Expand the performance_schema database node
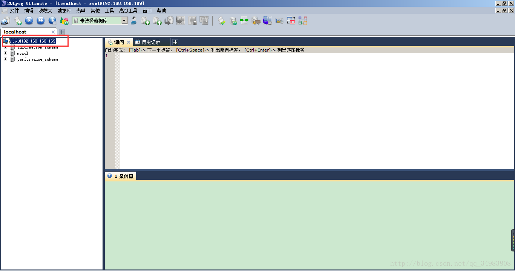The width and height of the screenshot is (515, 271). 5,59
